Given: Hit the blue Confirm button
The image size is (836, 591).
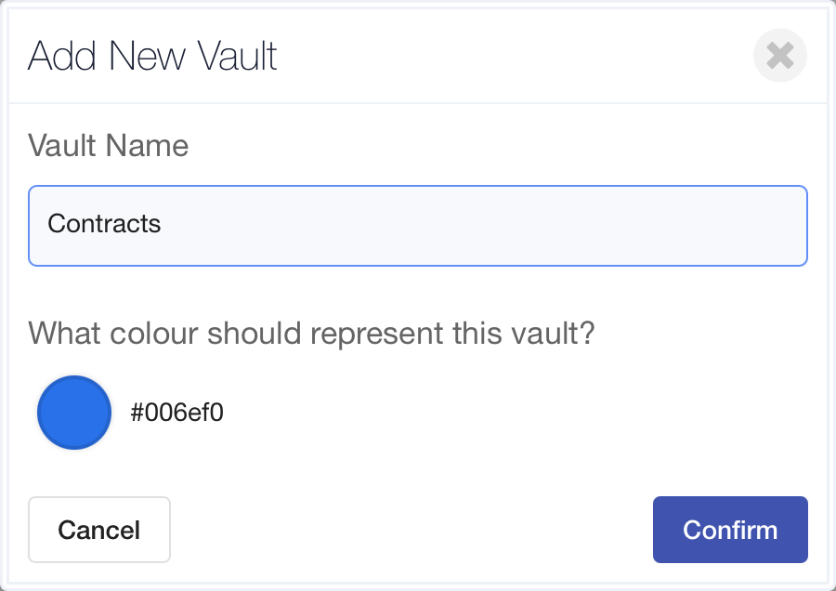Looking at the screenshot, I should pyautogui.click(x=730, y=530).
